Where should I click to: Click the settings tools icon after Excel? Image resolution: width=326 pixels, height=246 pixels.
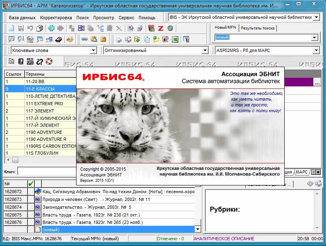(x=186, y=39)
